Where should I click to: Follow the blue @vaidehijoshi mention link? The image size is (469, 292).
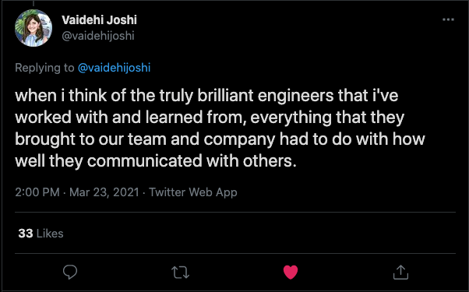pyautogui.click(x=114, y=68)
